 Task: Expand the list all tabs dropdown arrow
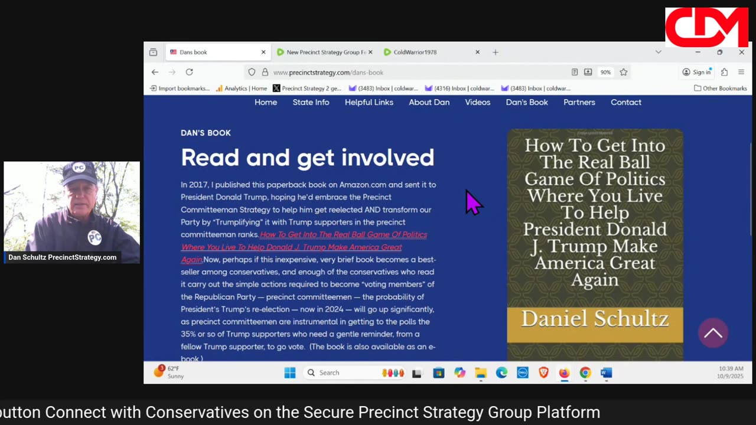coord(658,52)
